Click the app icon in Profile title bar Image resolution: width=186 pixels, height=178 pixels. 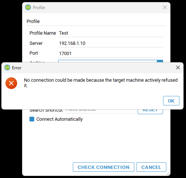28,7
